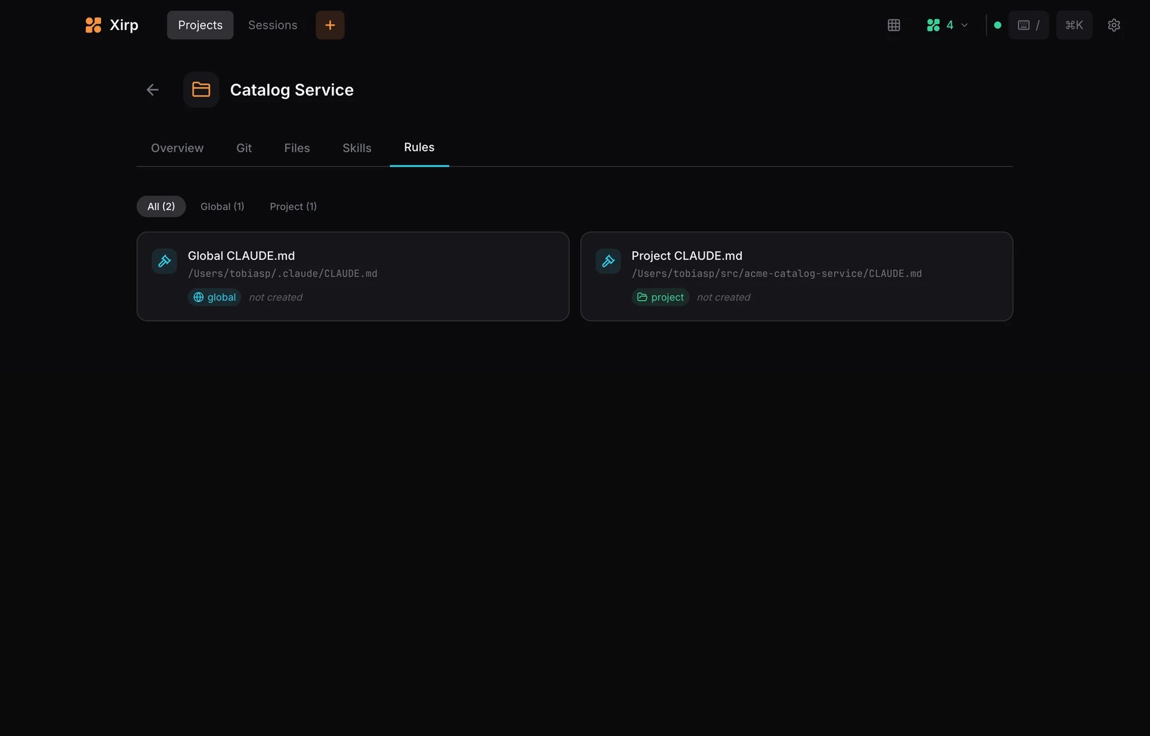Click 'not created' on Project card
Screen dimensions: 1150x736
coord(724,297)
